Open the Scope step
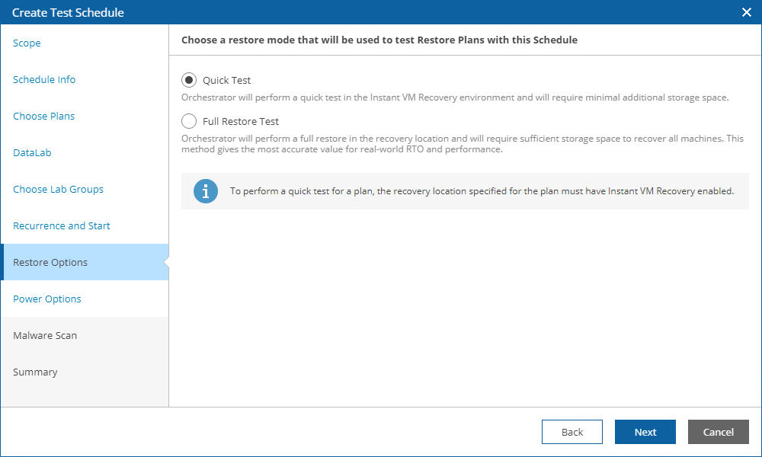The height and width of the screenshot is (457, 762). 27,43
